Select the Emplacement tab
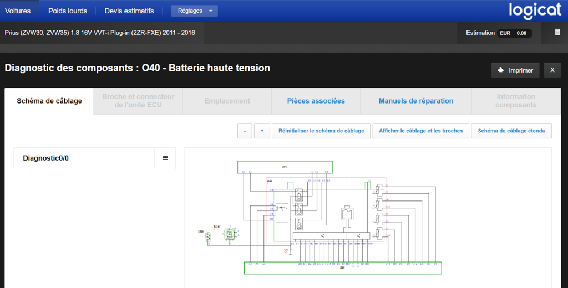This screenshot has height=288, width=568. pos(227,101)
